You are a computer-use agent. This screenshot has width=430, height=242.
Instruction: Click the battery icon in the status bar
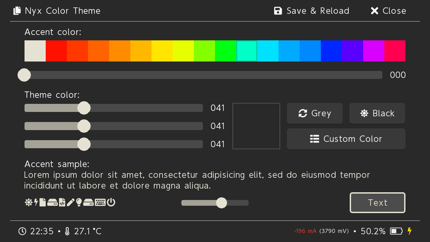point(396,231)
